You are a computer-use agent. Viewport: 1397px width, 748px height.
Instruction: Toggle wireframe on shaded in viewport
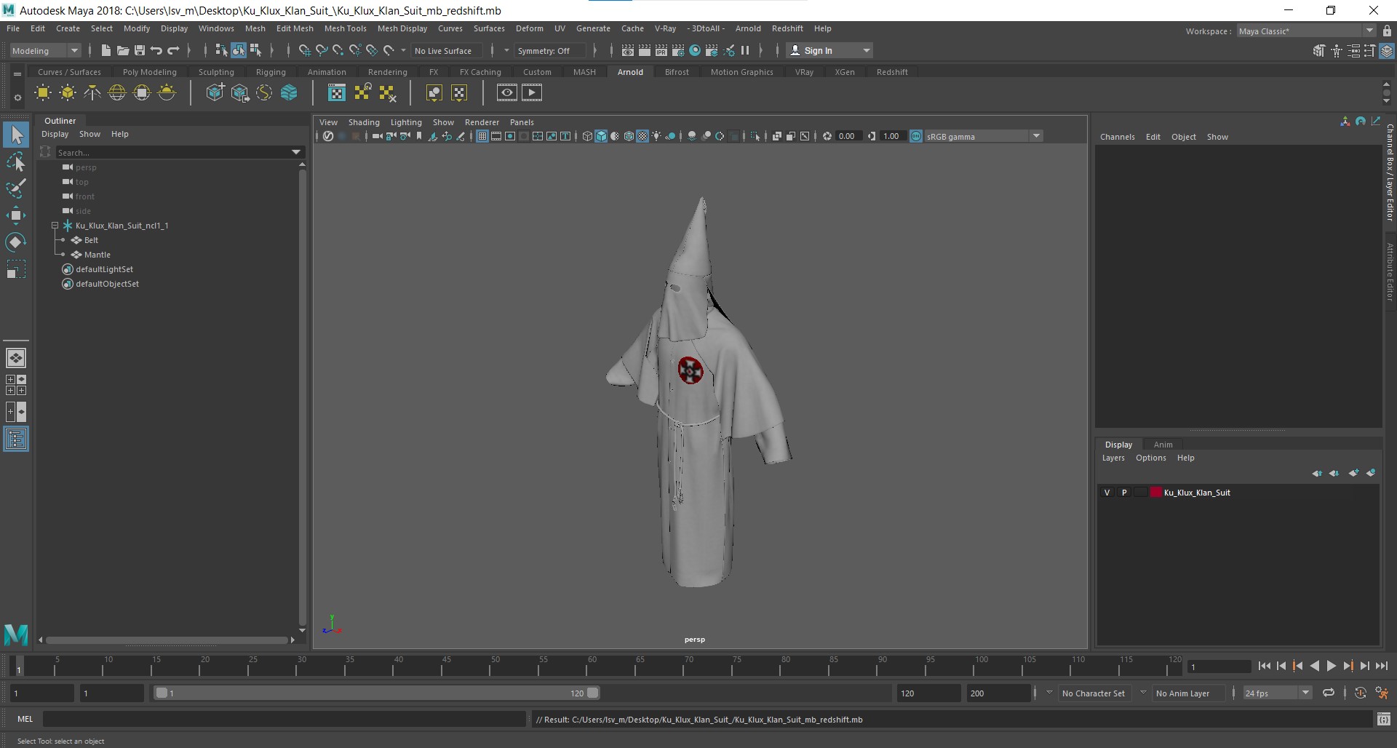[x=629, y=136]
